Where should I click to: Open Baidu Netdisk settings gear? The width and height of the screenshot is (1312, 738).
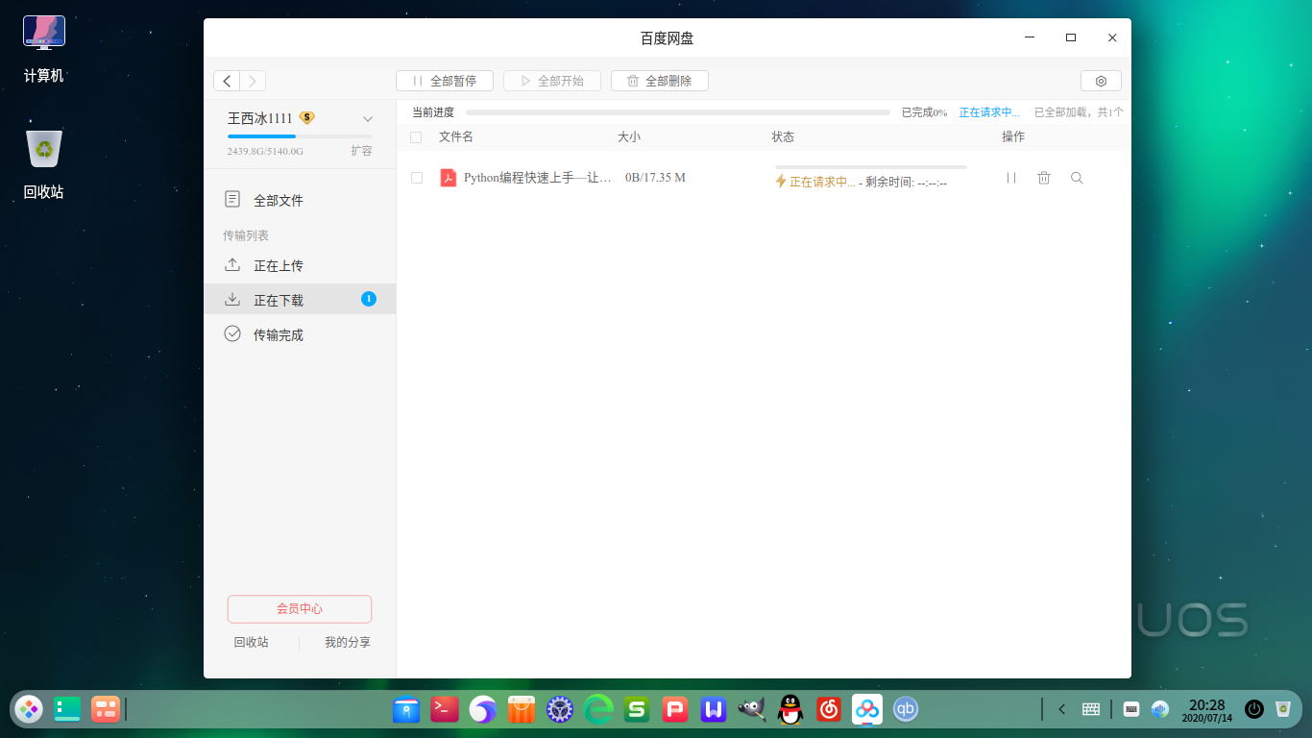point(1101,81)
